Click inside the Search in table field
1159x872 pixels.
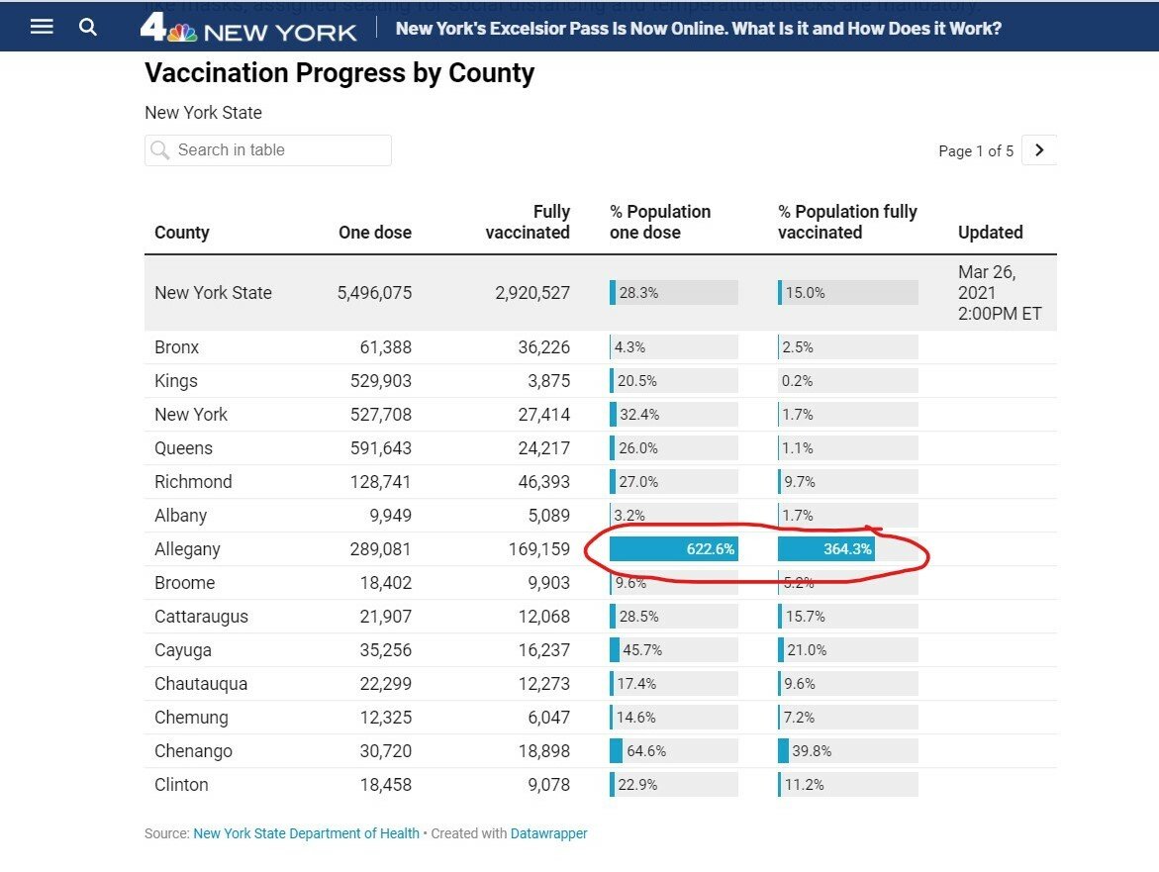point(268,150)
